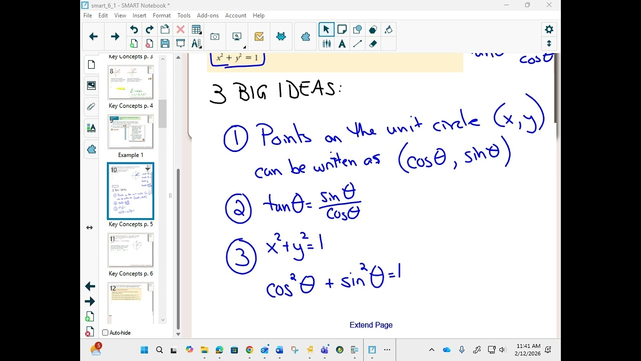
Task: Open the screen capture camera tool
Action: (215, 37)
